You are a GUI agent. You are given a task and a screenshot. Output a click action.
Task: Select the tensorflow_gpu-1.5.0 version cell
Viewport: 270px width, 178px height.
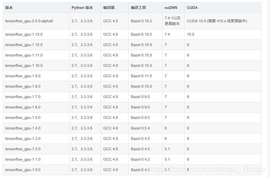pyautogui.click(x=23, y=118)
